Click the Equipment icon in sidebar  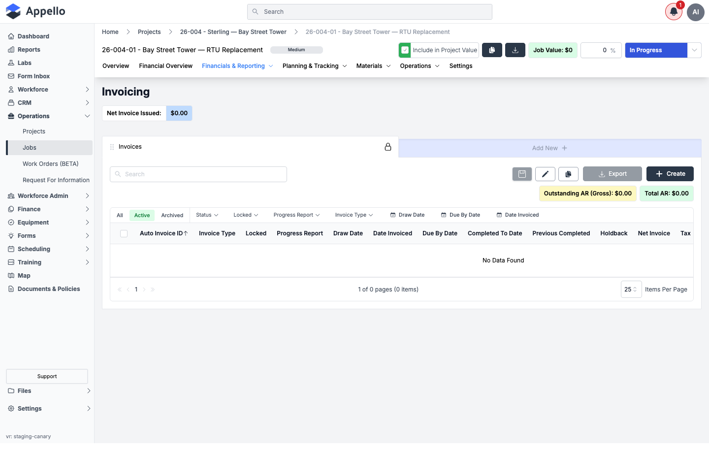pyautogui.click(x=11, y=223)
